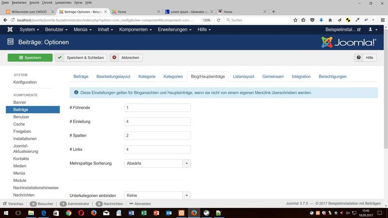Expand the Erweiterungen menu

[x=175, y=30]
